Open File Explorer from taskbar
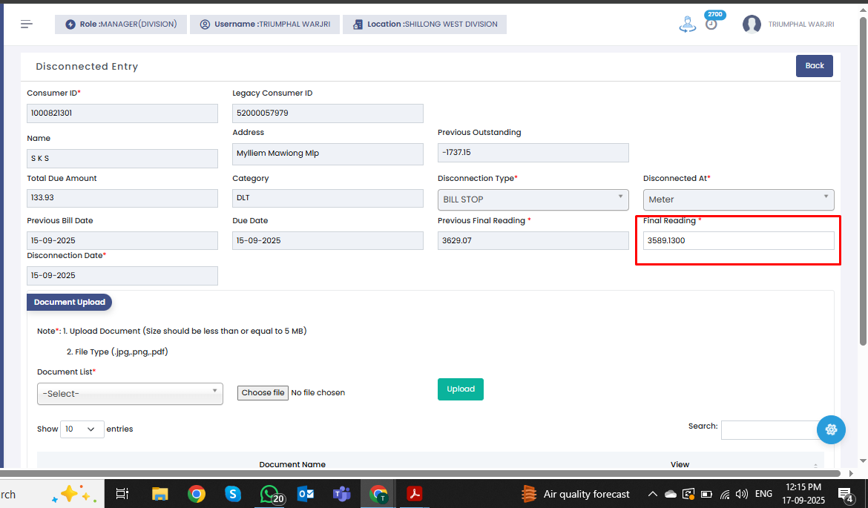 coord(160,494)
